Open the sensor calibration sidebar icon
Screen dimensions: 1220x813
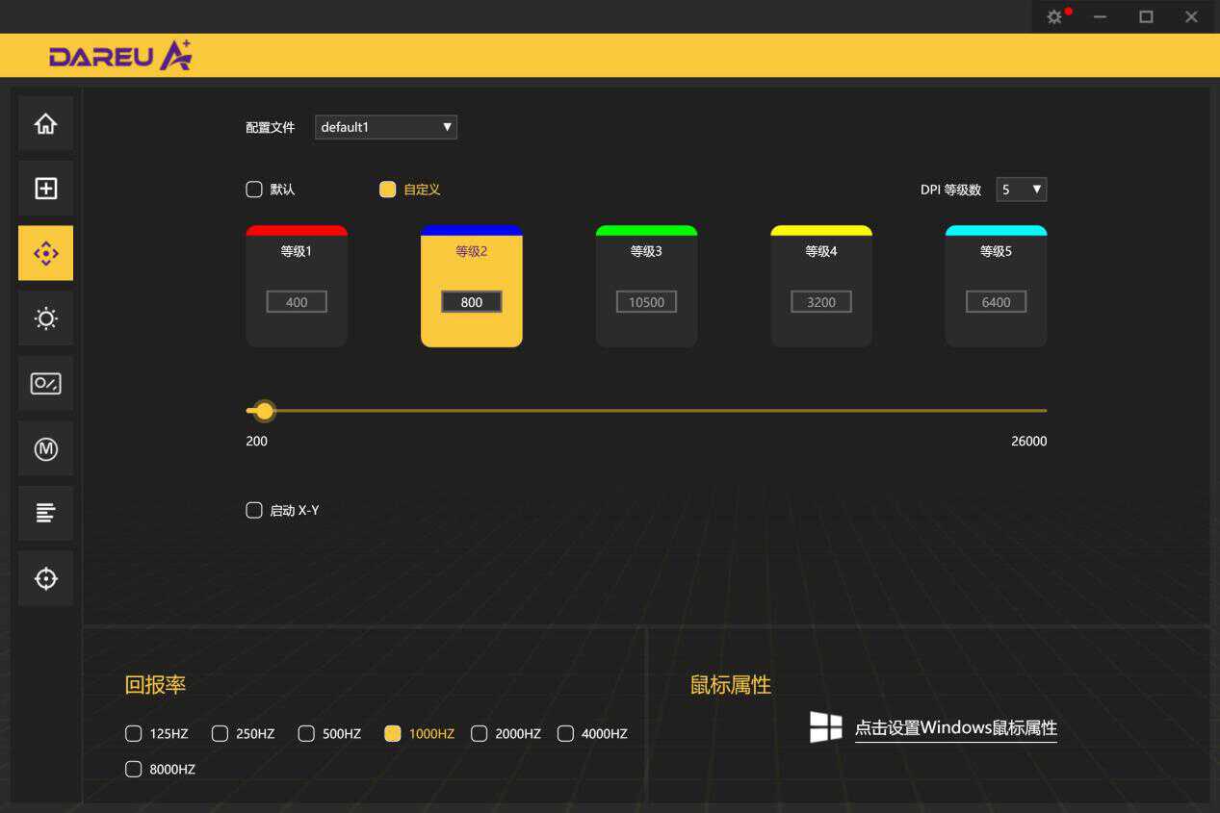[x=45, y=578]
